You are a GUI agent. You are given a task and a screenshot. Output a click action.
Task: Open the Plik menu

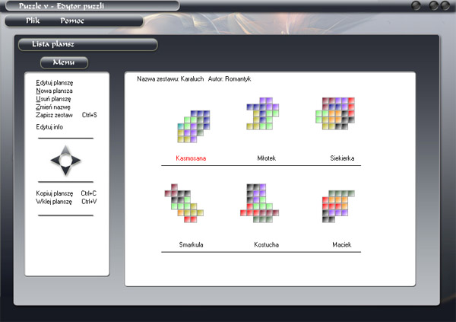tap(33, 21)
